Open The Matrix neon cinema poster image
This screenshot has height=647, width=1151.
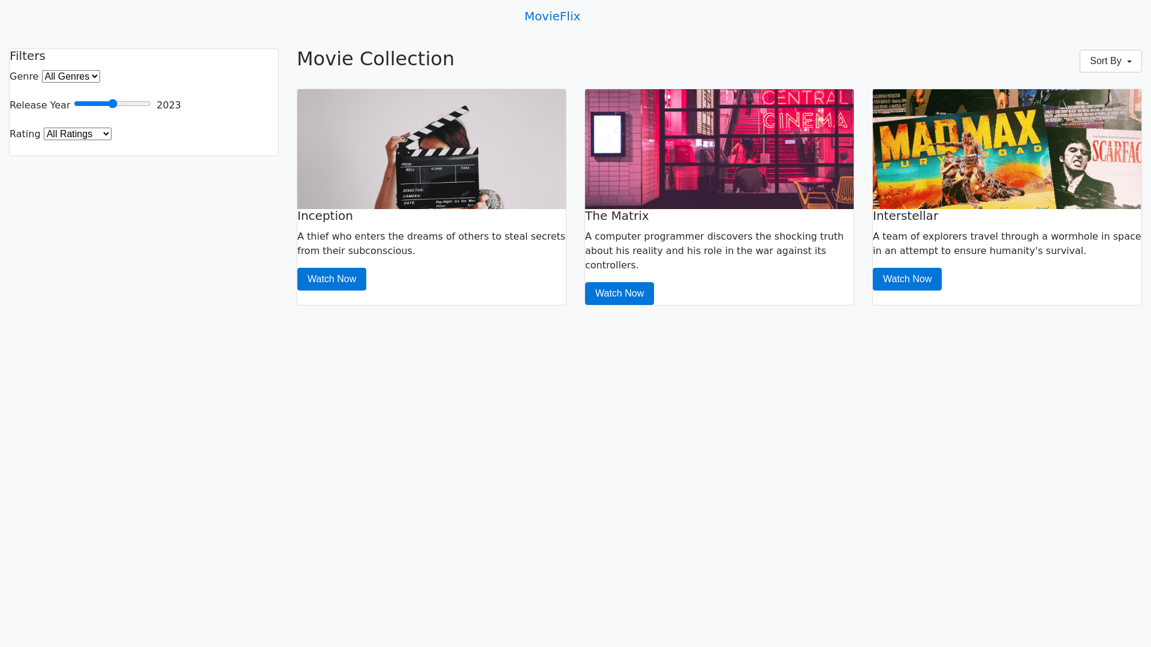[x=719, y=149]
